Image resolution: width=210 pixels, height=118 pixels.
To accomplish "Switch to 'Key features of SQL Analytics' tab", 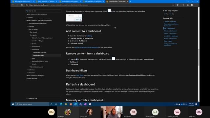I will 93,1.
